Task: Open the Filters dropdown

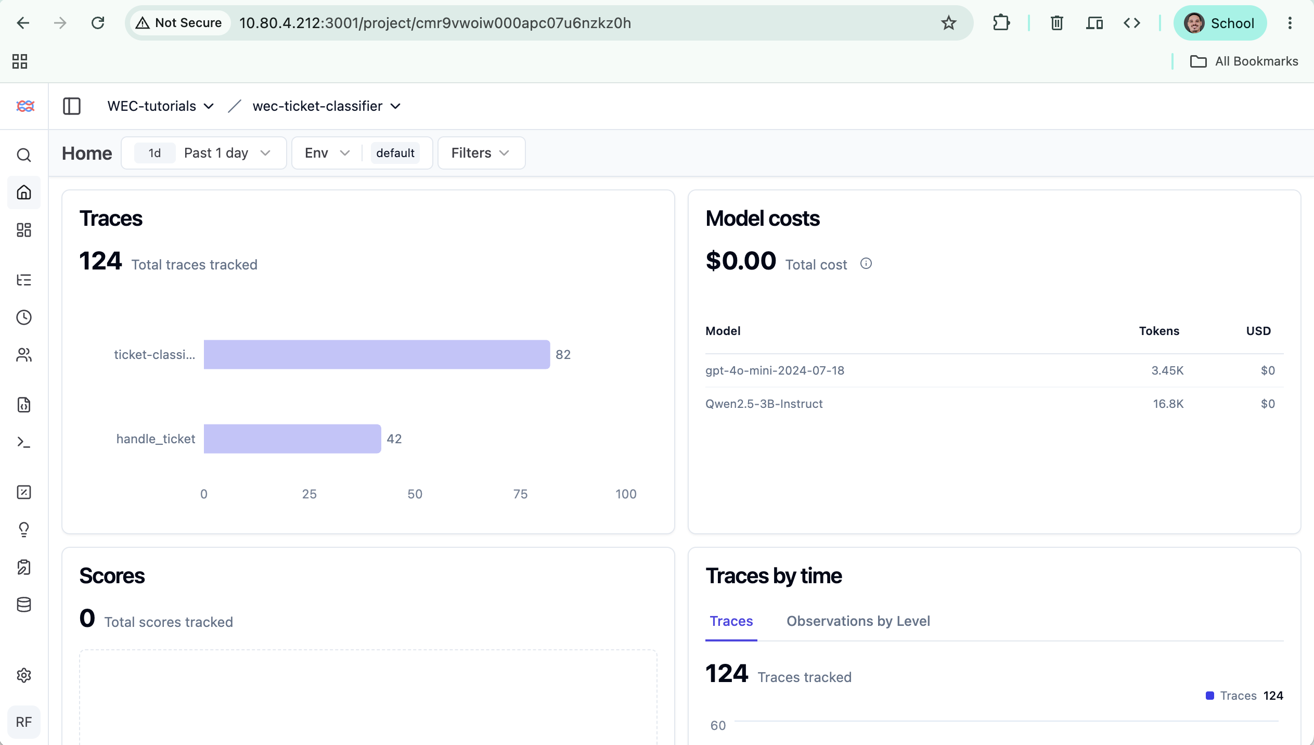Action: click(481, 153)
